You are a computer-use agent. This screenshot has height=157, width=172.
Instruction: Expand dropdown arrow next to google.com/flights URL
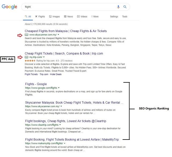tap(59, 88)
